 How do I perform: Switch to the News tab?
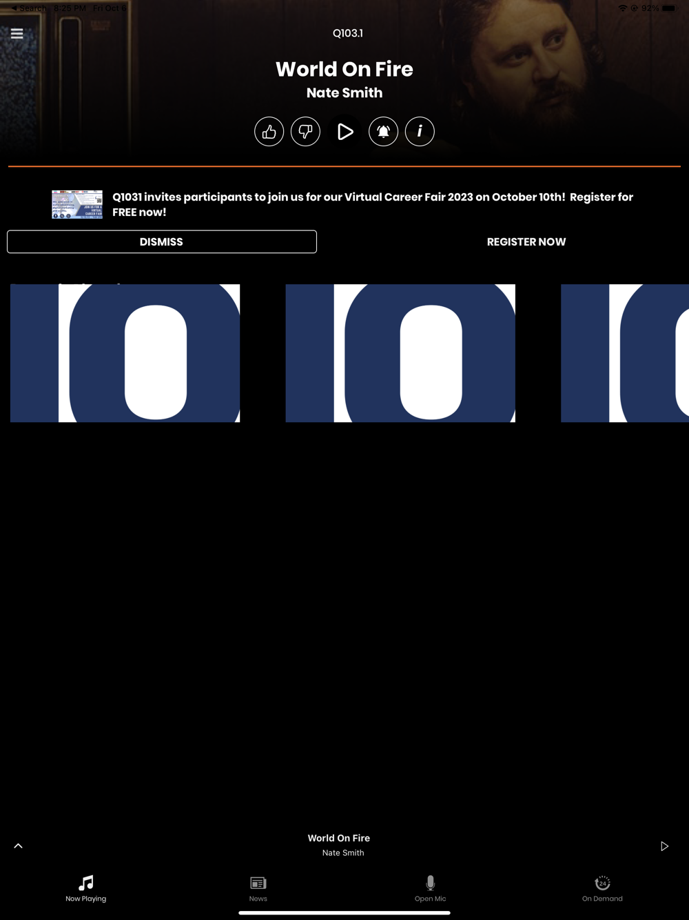click(x=258, y=888)
